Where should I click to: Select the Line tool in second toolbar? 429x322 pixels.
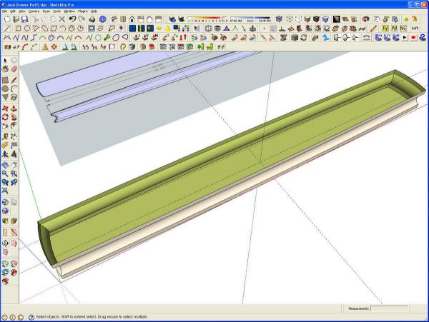(x=7, y=28)
